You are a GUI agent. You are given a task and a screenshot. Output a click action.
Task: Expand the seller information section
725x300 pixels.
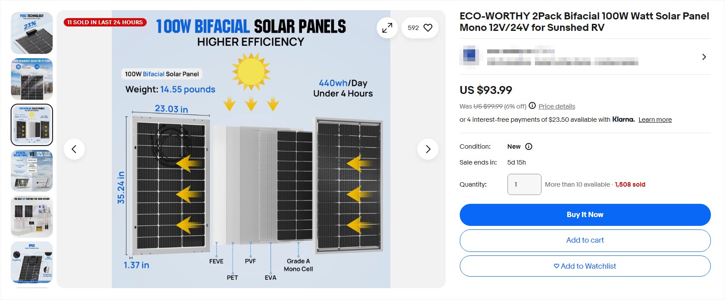[x=704, y=56]
